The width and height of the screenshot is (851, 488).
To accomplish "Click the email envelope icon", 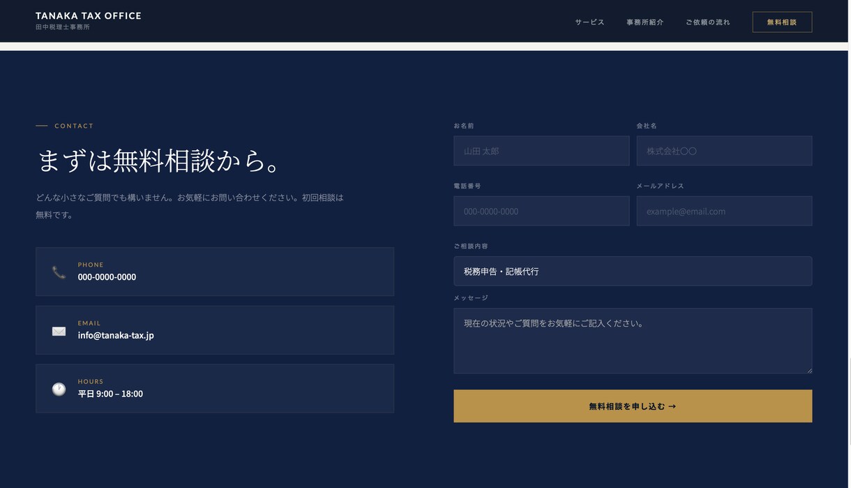I will (x=59, y=331).
